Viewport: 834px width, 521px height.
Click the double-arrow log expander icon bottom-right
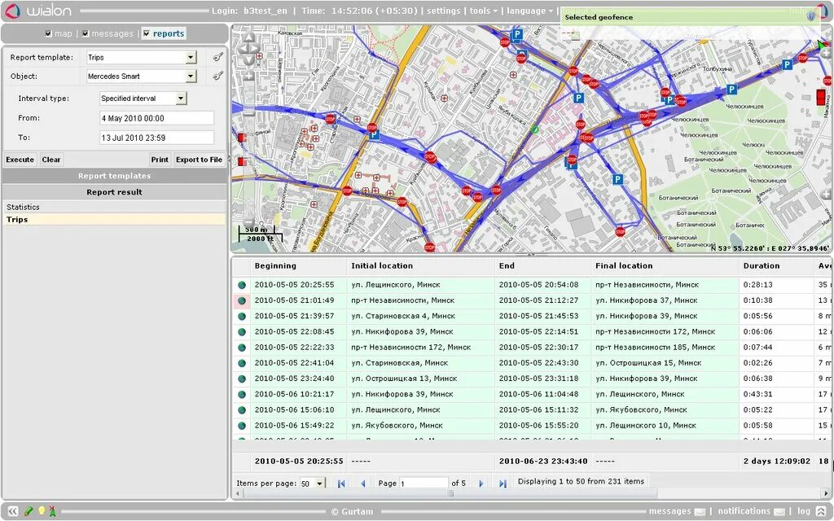[822, 511]
